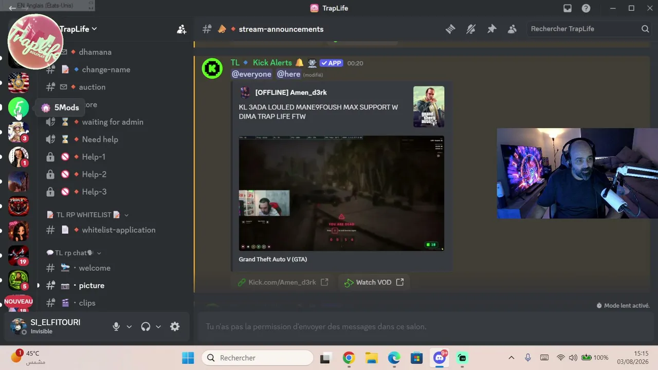Open File Explorer from the taskbar
The height and width of the screenshot is (370, 658).
point(371,358)
